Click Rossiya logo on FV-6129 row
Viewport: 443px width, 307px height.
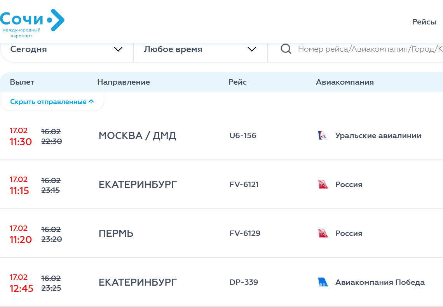(323, 234)
